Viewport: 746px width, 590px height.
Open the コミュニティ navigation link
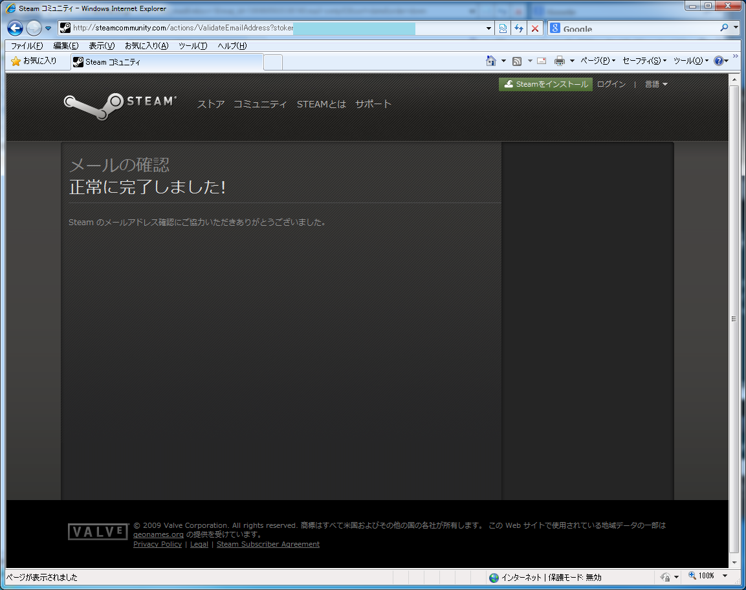point(259,104)
